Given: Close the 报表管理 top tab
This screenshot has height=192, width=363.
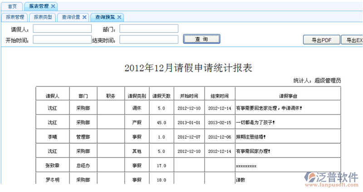Looking at the screenshot, I should click(53, 6).
